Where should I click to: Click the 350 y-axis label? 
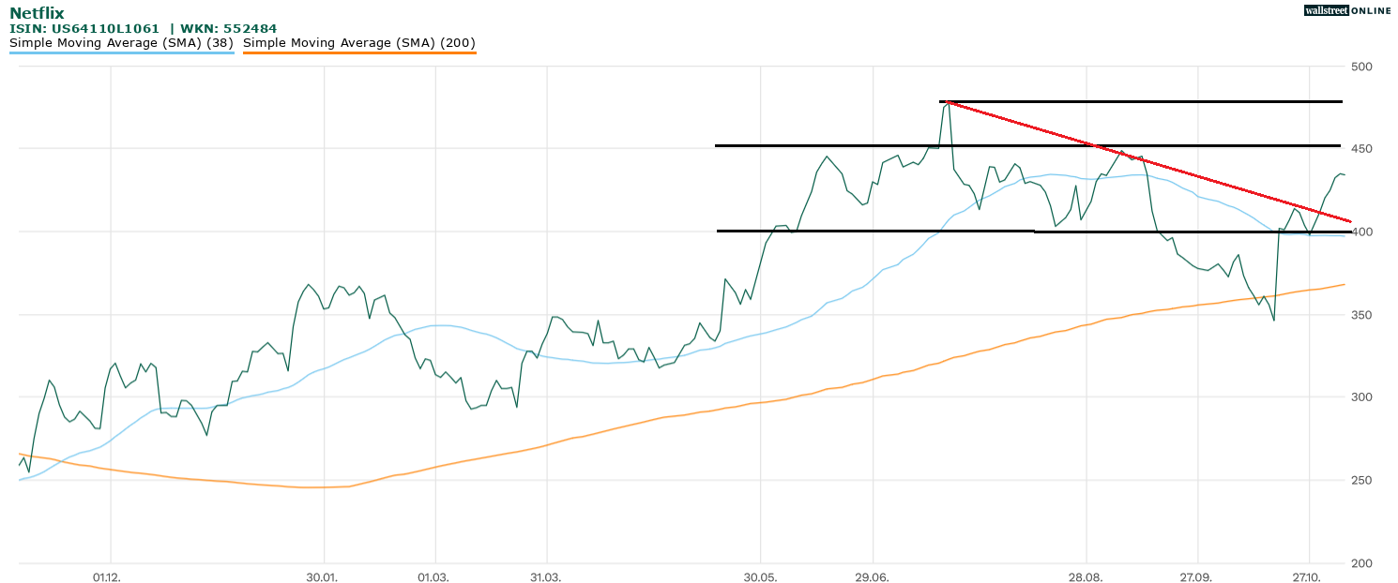coord(1361,315)
